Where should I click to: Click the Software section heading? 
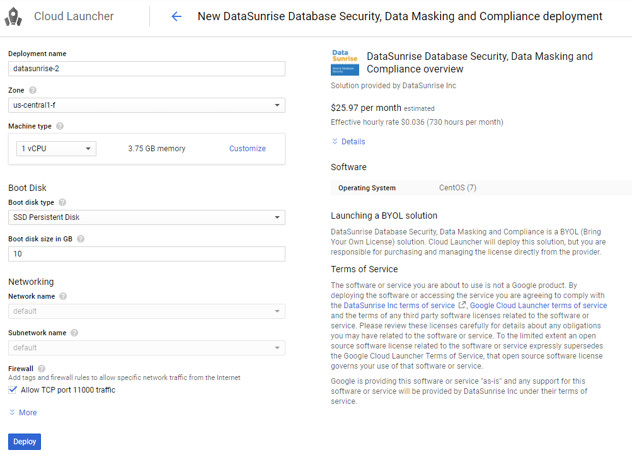pyautogui.click(x=348, y=167)
